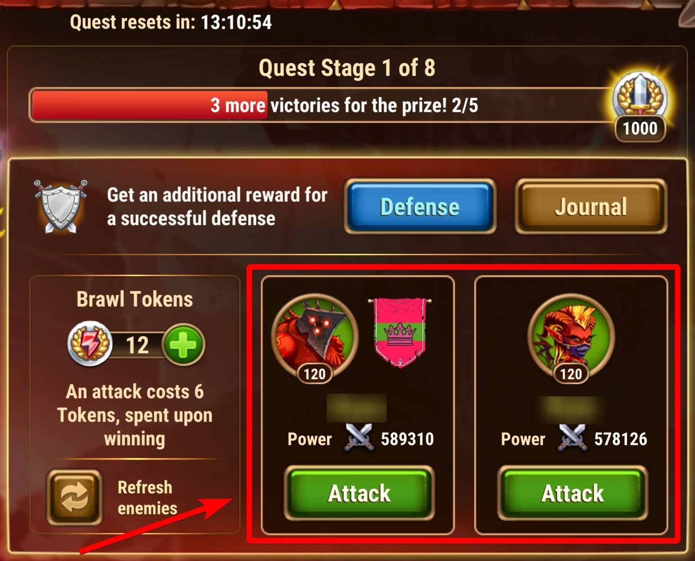The height and width of the screenshot is (561, 695).
Task: Tap the pink guild banner with crown
Action: [399, 332]
